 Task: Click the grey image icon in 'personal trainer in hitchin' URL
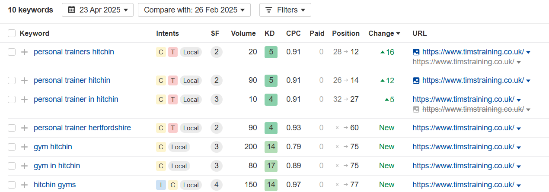[416, 110]
